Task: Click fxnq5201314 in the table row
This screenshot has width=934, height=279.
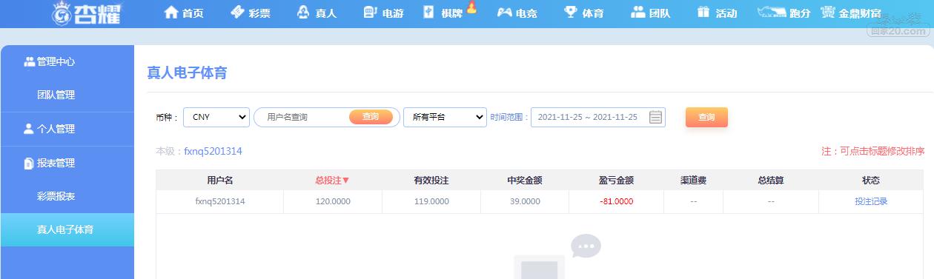Action: (x=220, y=201)
